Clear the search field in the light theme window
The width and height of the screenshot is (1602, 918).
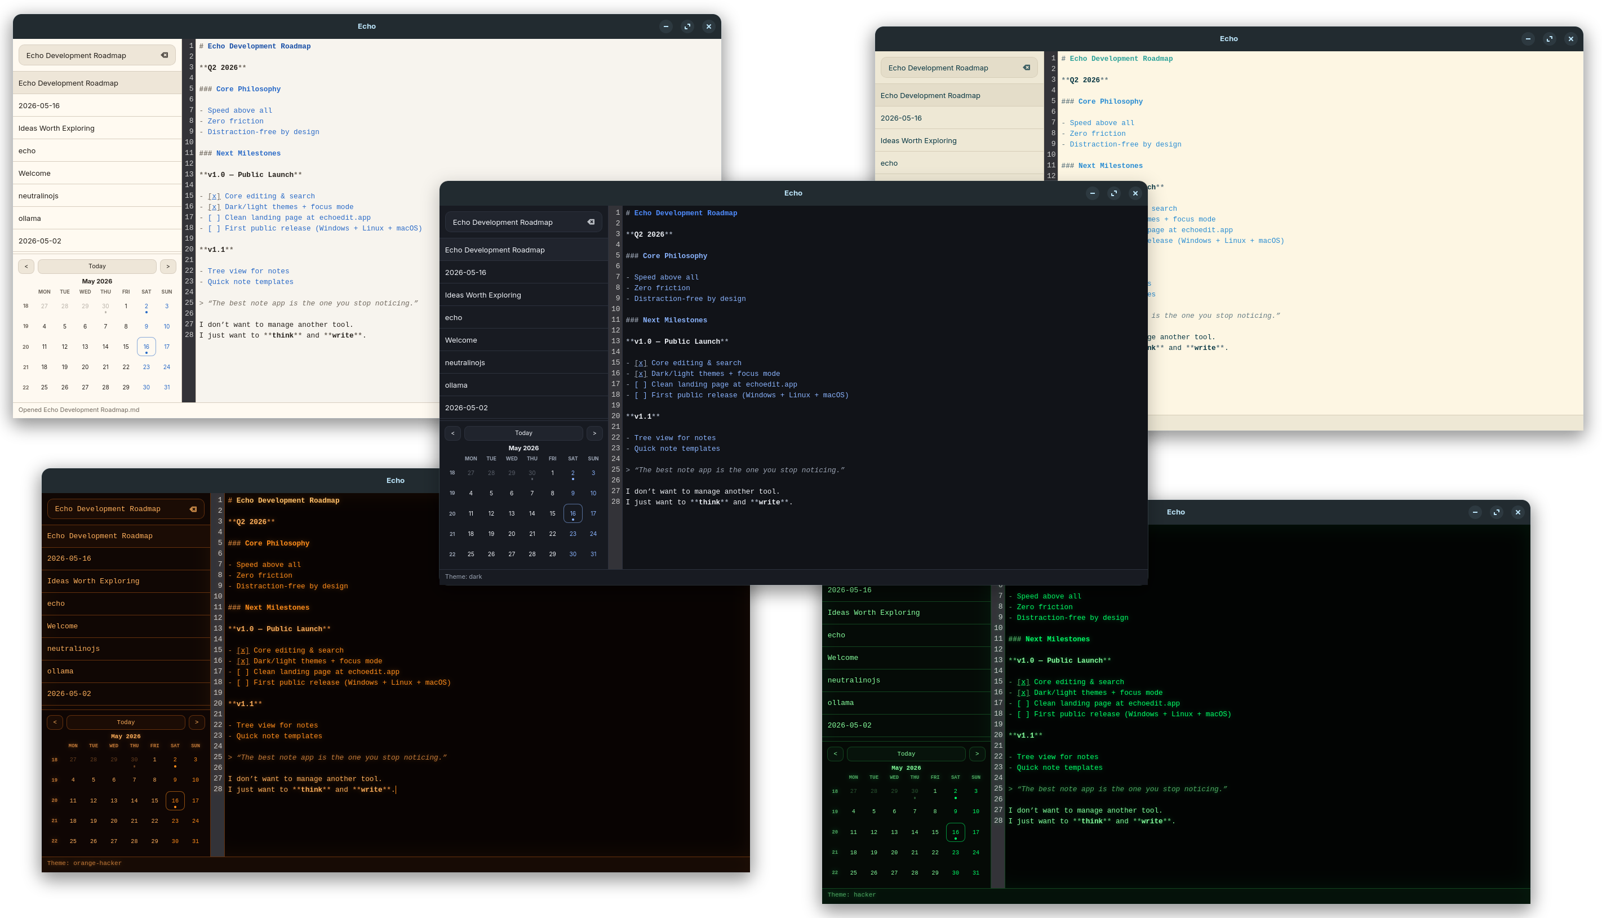(165, 55)
